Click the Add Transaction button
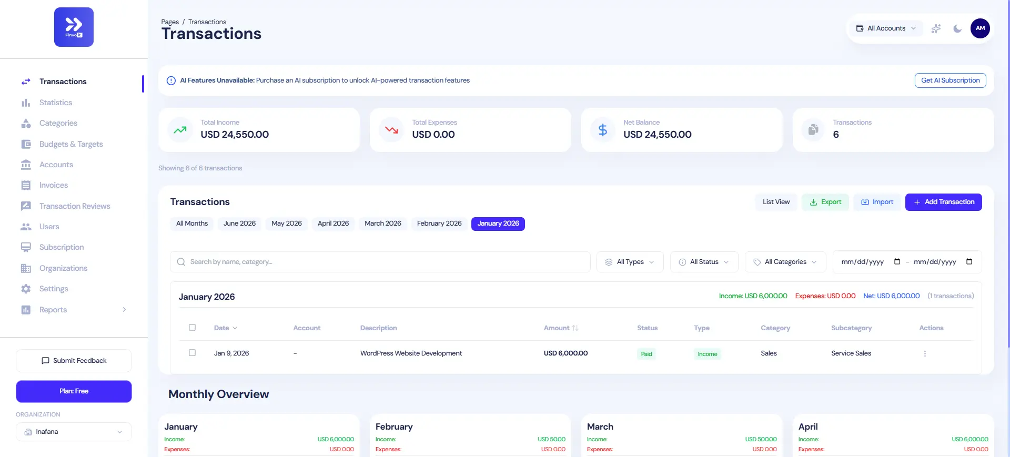 [943, 202]
